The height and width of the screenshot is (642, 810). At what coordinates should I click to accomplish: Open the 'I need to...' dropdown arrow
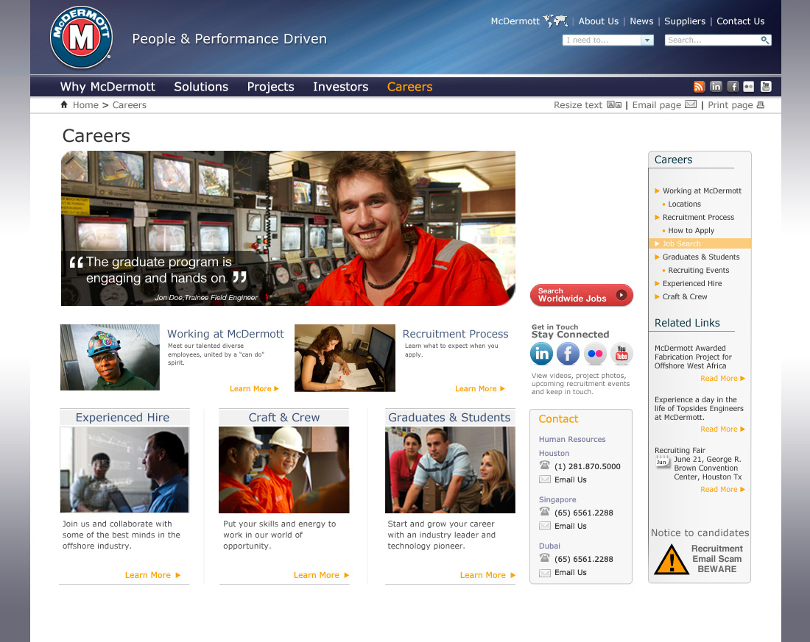[x=647, y=40]
